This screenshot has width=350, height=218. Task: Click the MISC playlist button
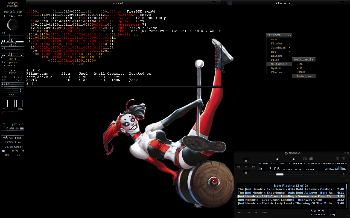click(x=264, y=213)
